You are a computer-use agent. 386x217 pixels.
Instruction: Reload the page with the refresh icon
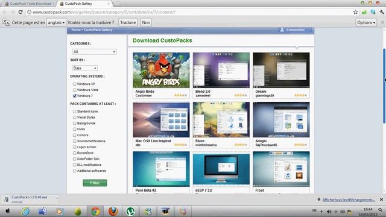tap(21, 12)
